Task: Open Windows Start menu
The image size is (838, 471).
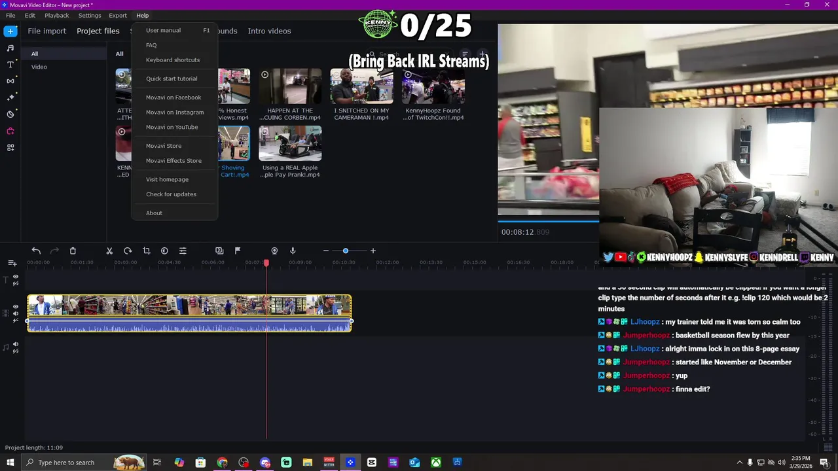Action: click(x=10, y=462)
